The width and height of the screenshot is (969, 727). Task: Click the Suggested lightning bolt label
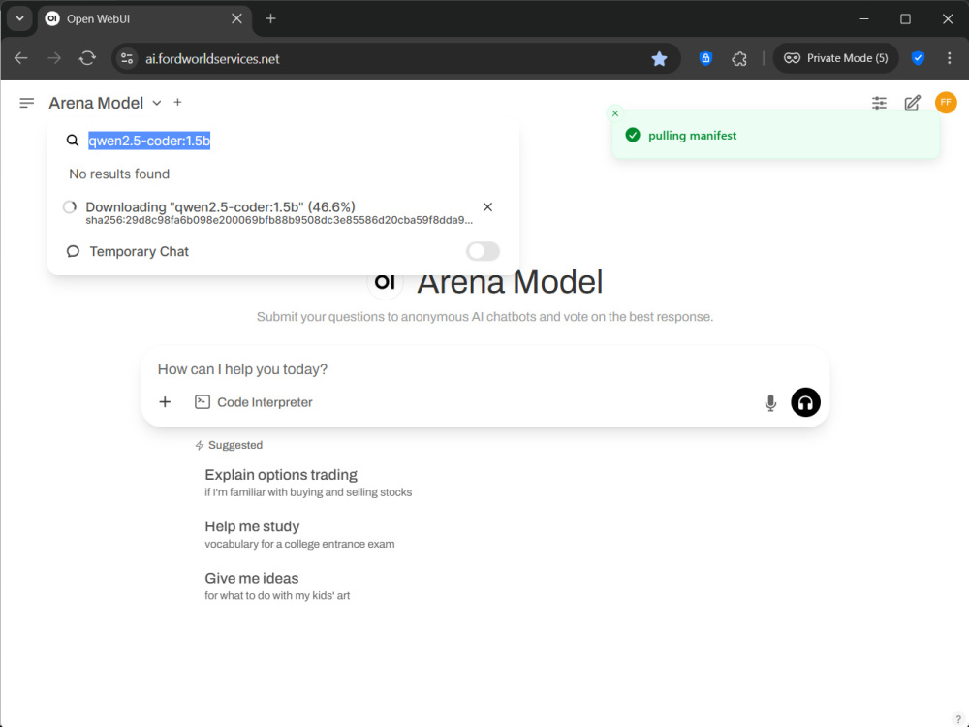point(229,445)
